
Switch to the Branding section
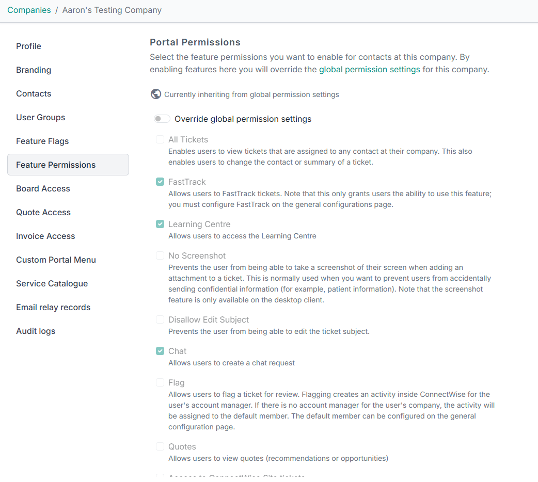click(34, 70)
